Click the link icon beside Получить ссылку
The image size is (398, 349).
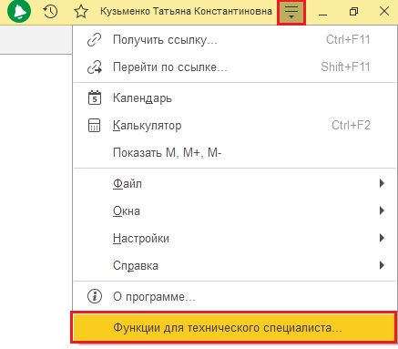94,40
